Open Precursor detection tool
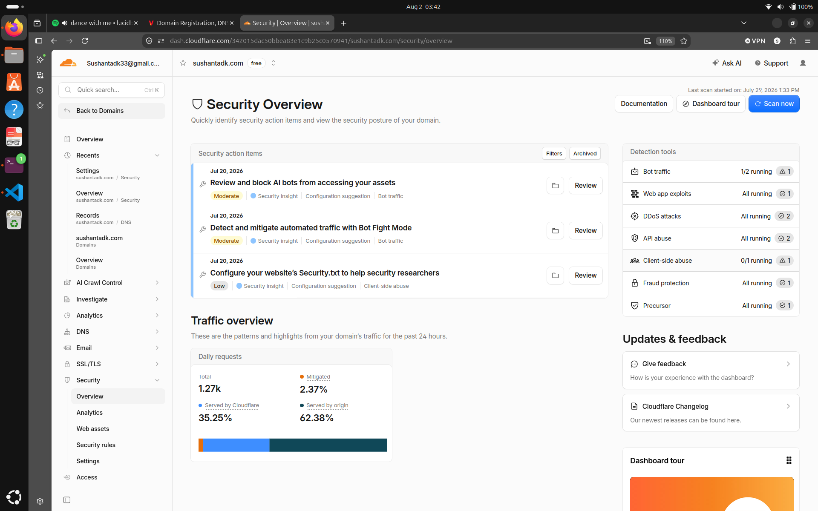 pos(711,306)
